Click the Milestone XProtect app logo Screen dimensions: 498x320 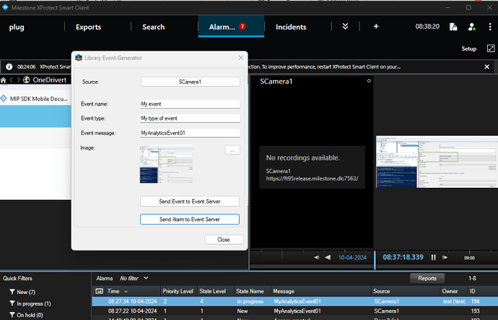tap(5, 8)
